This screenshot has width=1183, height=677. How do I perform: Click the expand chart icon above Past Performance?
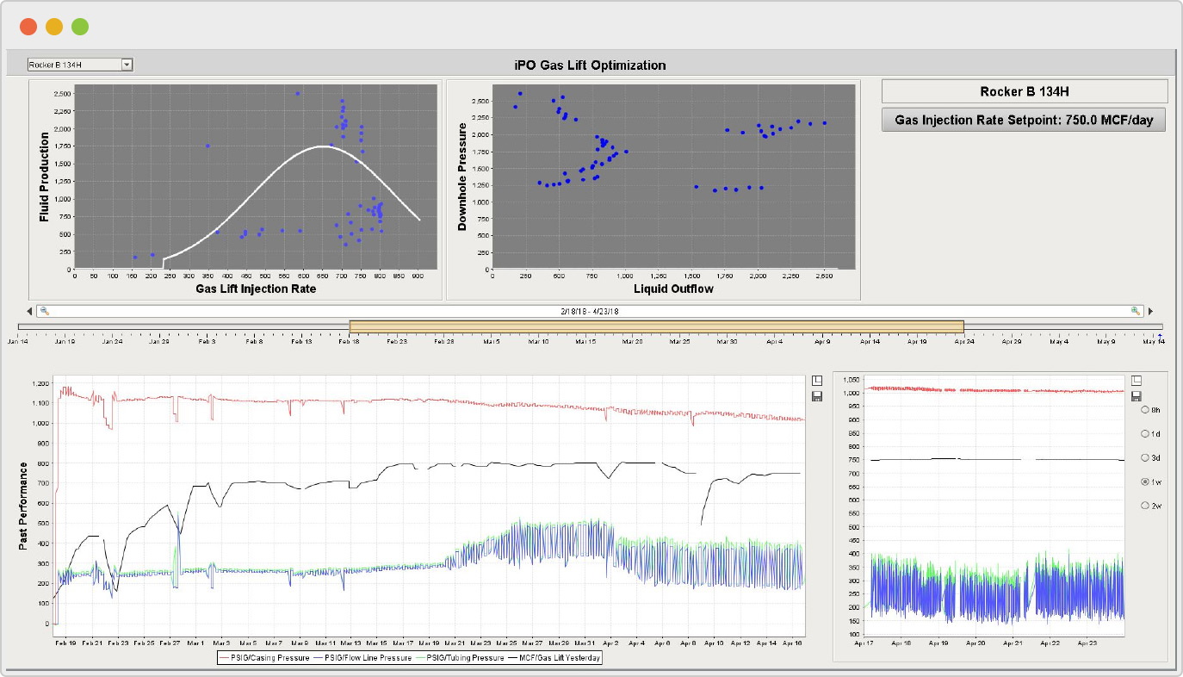point(817,380)
